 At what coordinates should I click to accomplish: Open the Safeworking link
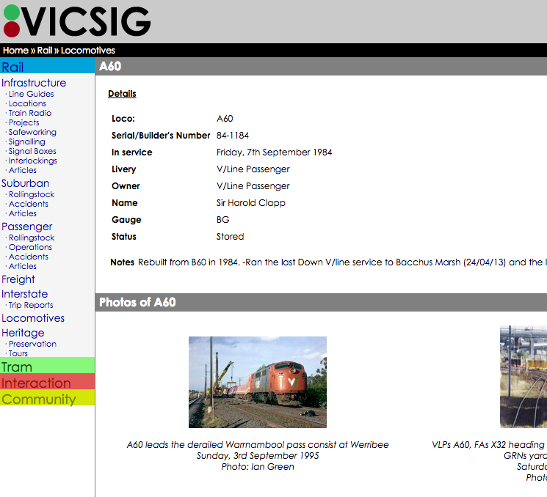(x=32, y=132)
